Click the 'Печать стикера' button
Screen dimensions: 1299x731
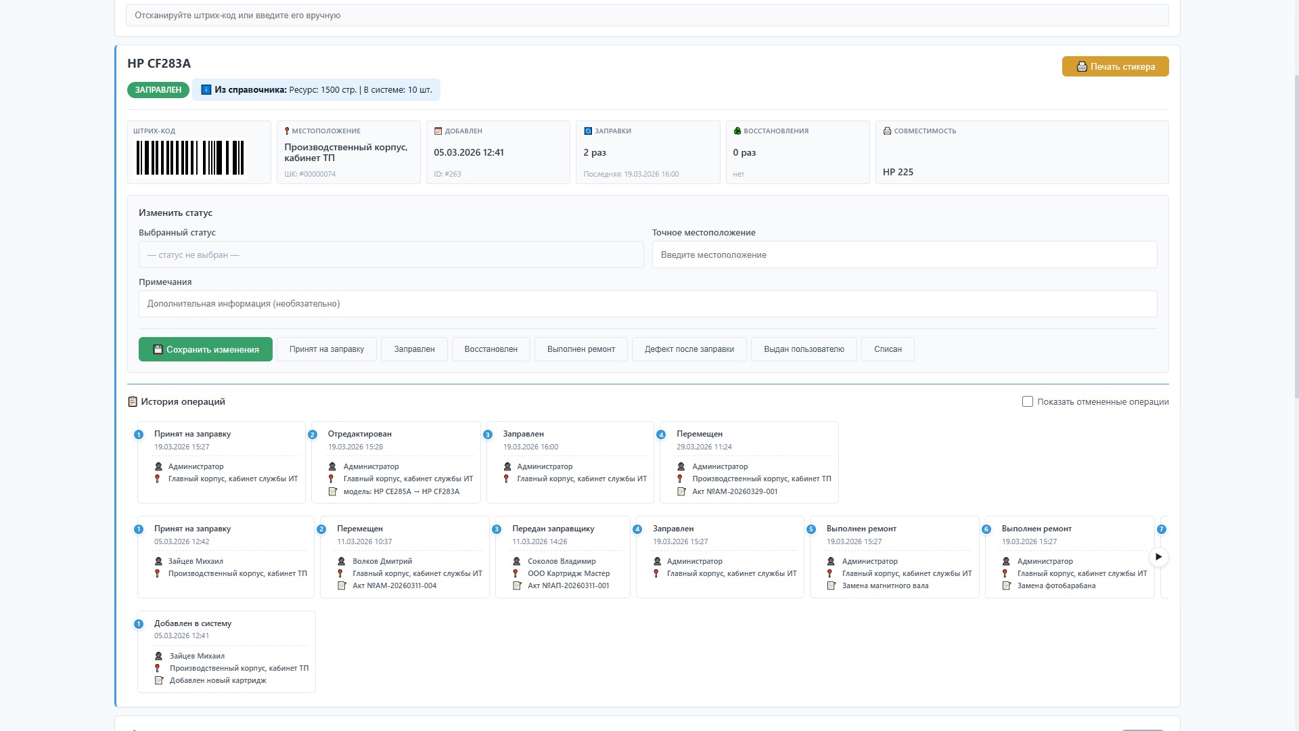coord(1115,66)
